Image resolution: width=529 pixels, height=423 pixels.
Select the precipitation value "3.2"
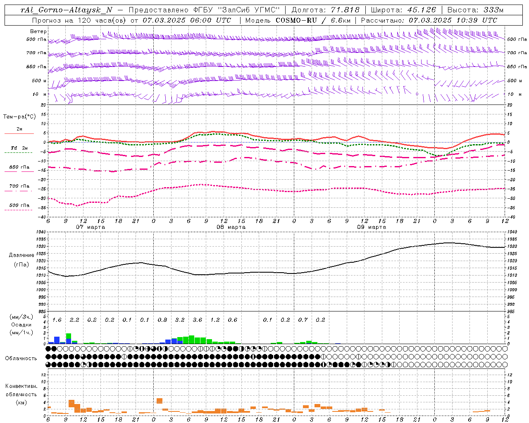tap(180, 320)
